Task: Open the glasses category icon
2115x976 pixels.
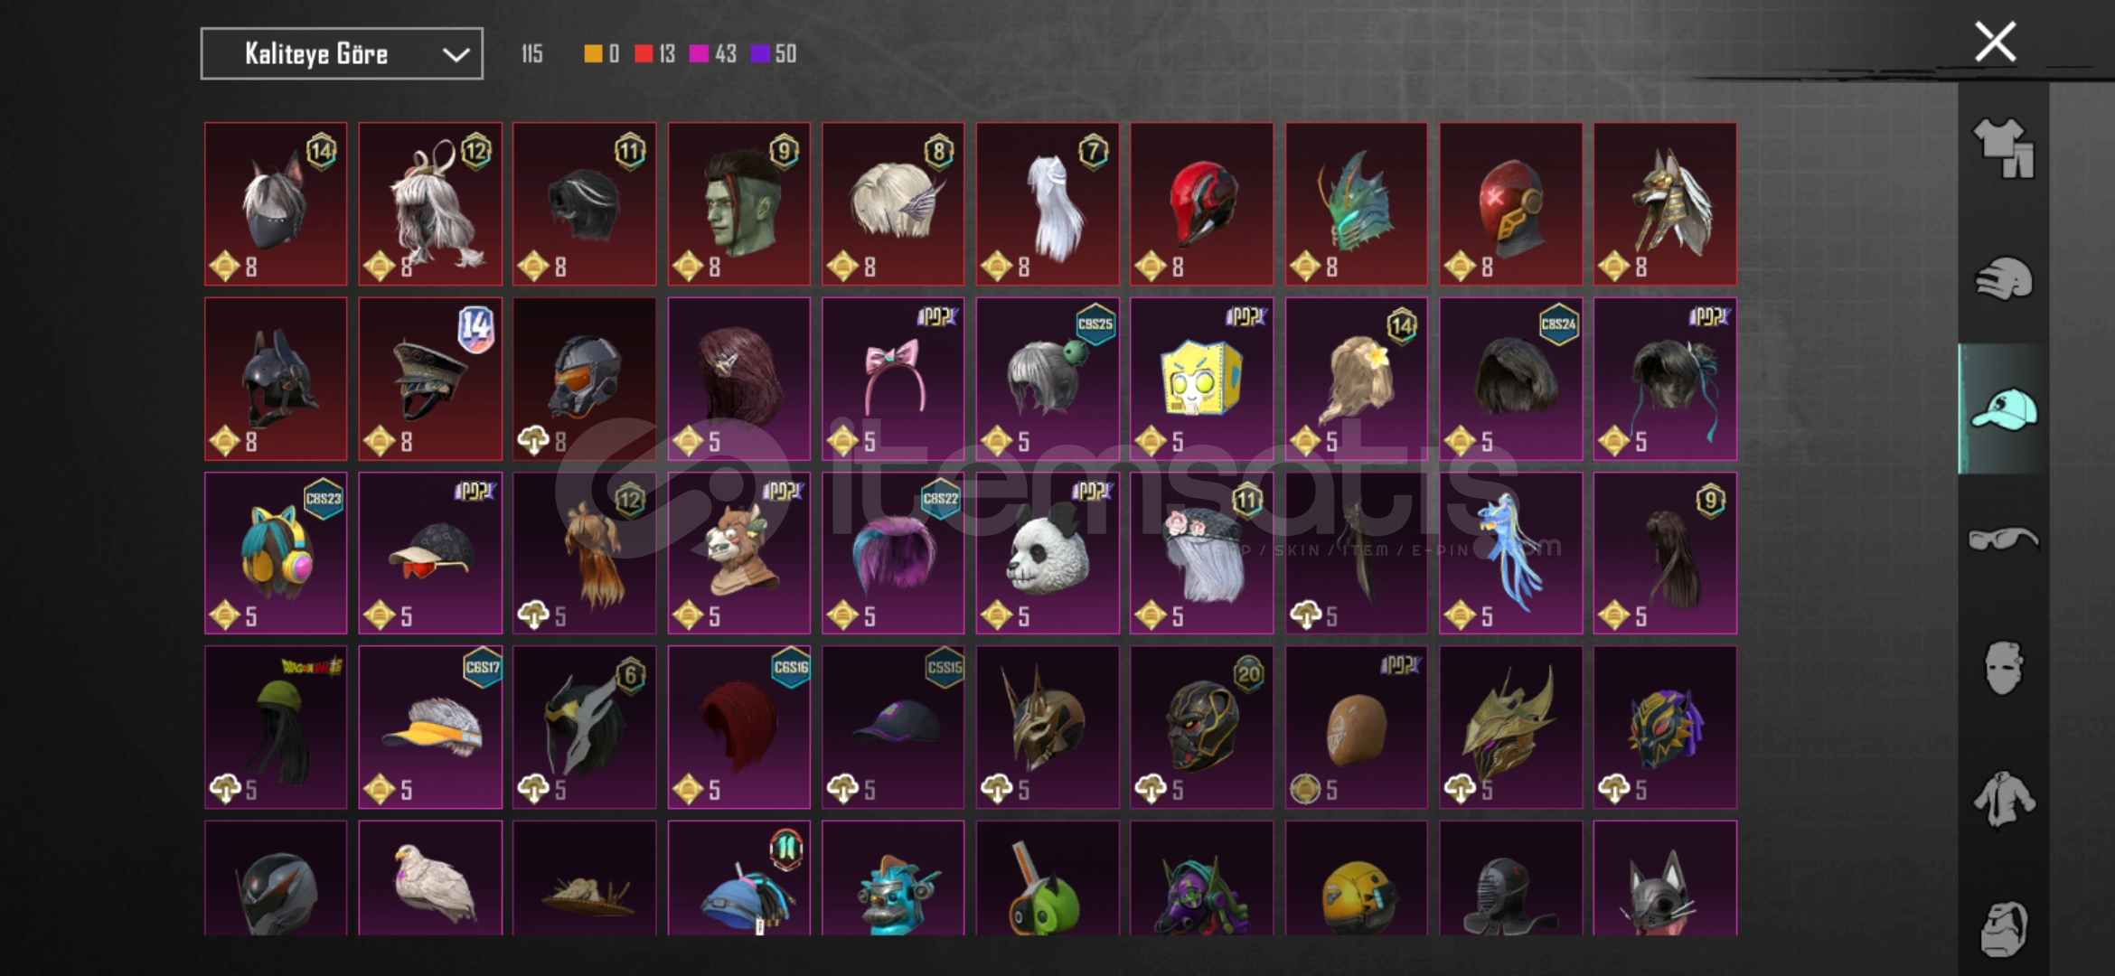Action: click(2003, 539)
